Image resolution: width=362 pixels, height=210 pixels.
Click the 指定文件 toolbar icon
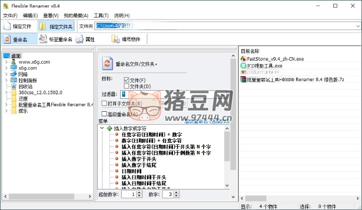click(7, 26)
